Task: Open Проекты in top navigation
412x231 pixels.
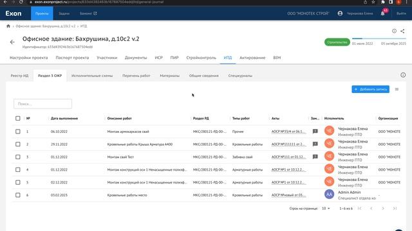Action: coord(42,13)
